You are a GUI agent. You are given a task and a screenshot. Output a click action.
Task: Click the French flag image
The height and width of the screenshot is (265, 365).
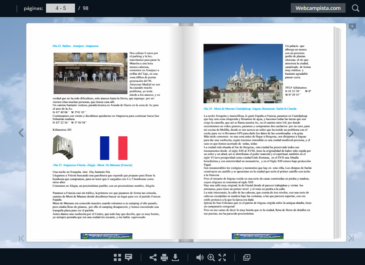pos(113,148)
